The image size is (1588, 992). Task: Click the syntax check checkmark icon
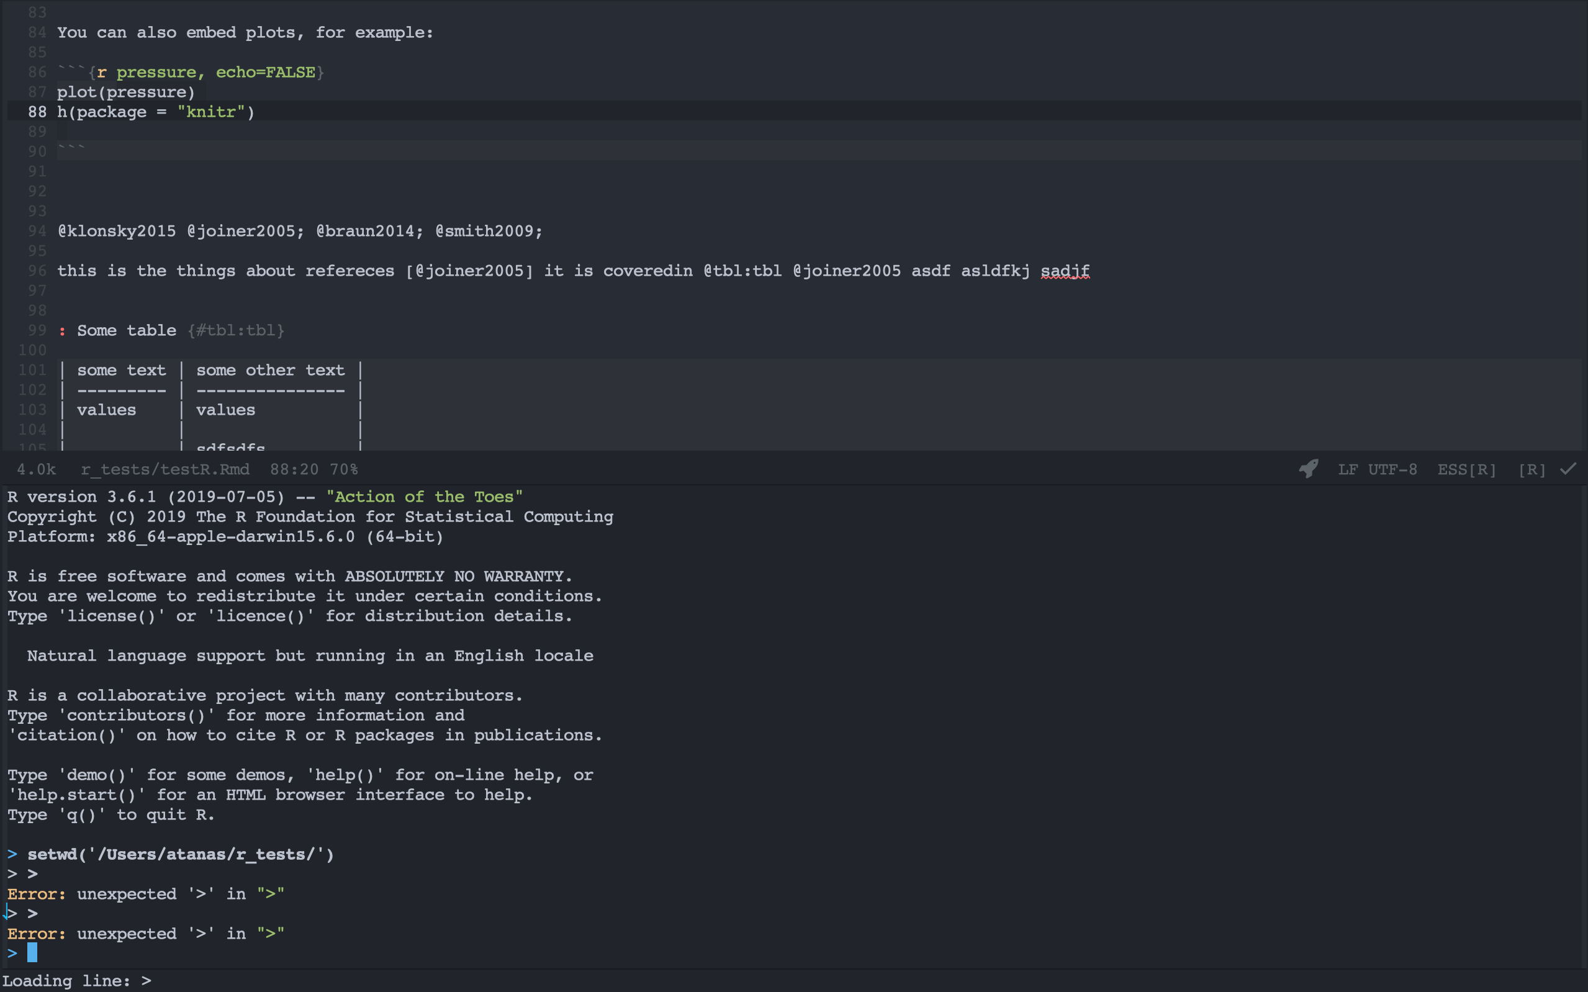click(1568, 469)
